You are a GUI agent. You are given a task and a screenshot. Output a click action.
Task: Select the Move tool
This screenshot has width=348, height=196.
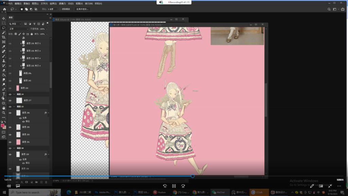point(4,18)
